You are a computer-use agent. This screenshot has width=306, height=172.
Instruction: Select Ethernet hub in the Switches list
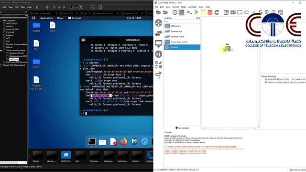tap(182, 31)
